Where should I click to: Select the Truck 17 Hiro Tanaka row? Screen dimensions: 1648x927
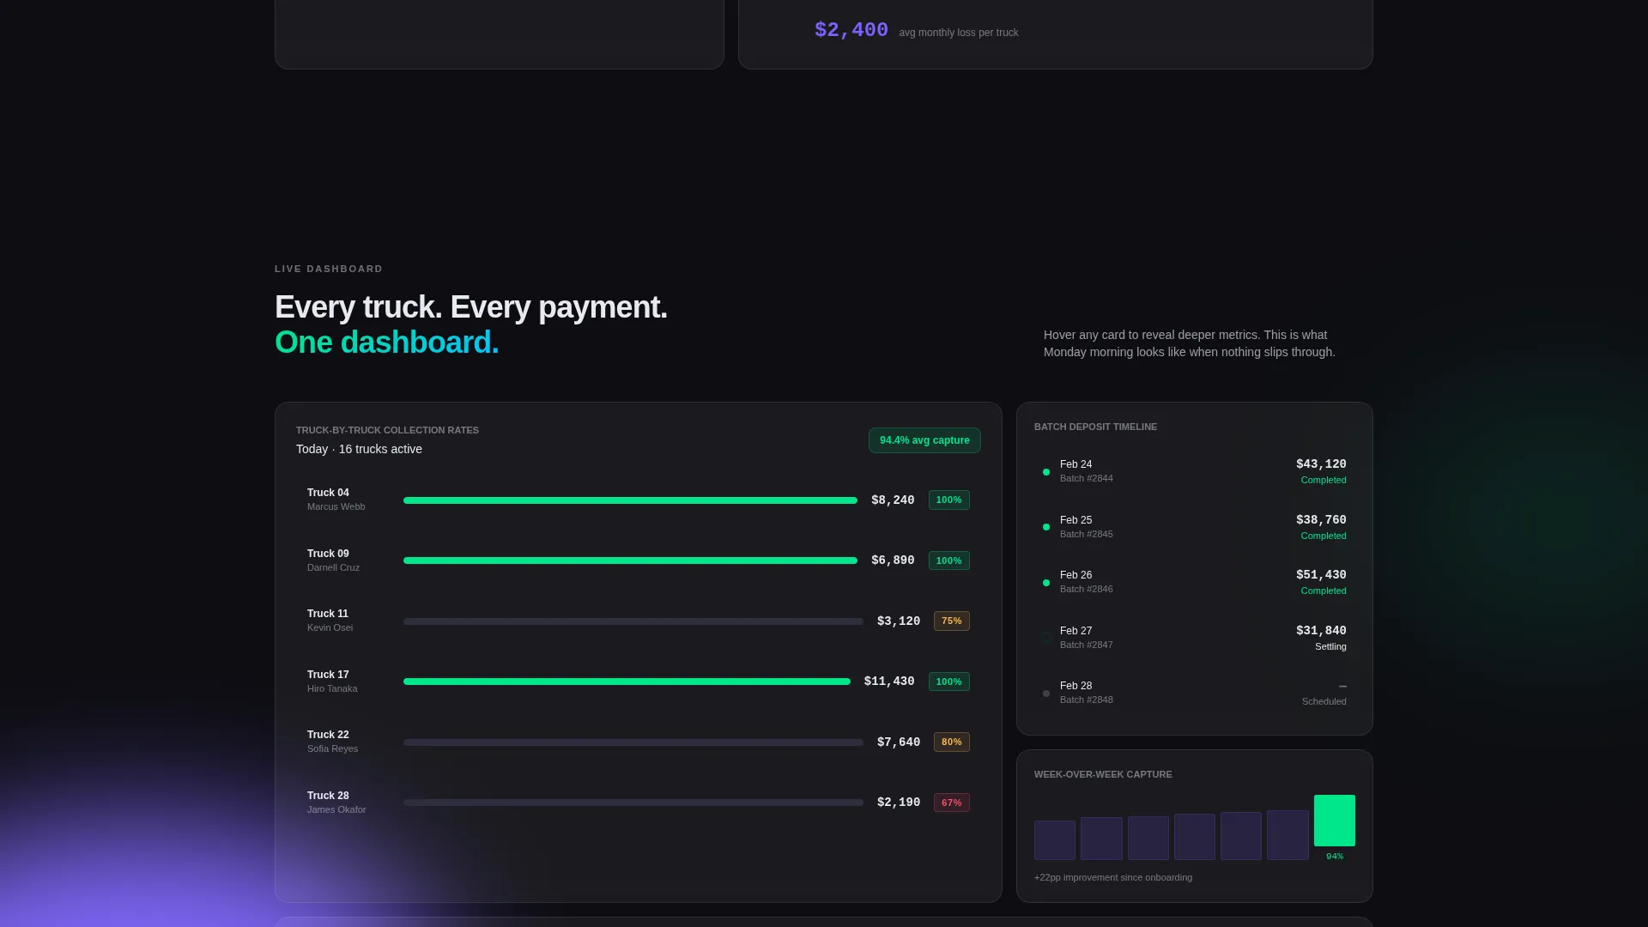(x=638, y=682)
